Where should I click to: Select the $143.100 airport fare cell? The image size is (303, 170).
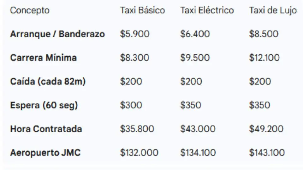[x=267, y=153]
